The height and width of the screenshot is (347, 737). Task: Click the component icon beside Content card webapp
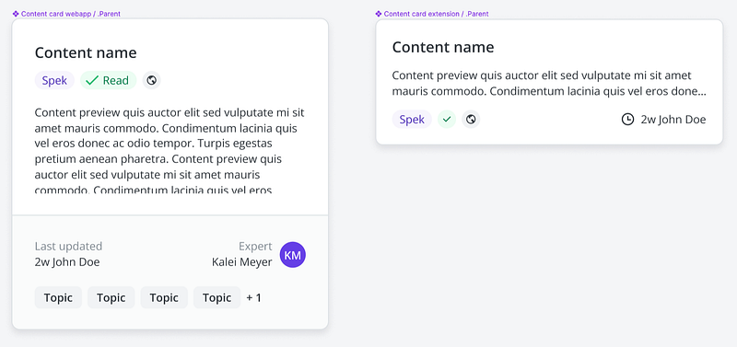pos(16,14)
